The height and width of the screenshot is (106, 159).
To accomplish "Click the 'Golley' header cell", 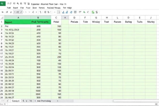I will (x=128, y=22).
